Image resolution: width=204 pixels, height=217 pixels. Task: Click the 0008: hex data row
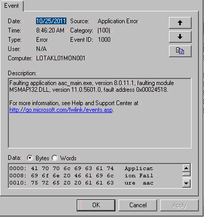(x=81, y=176)
